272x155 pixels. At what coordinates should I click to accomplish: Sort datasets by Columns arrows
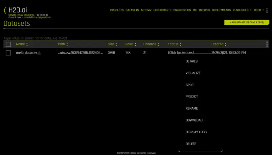(158, 44)
